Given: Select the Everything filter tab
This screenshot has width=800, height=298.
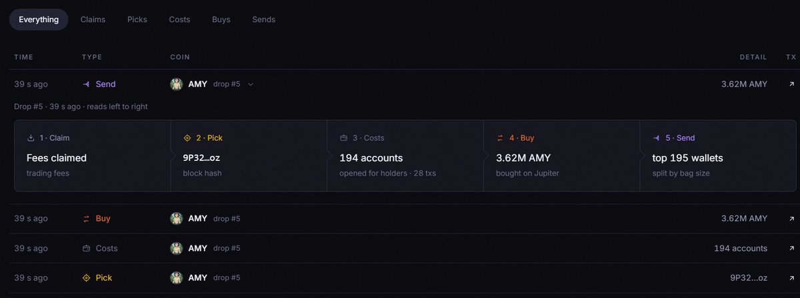Looking at the screenshot, I should (39, 19).
